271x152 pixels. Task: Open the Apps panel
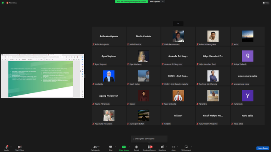[174, 148]
